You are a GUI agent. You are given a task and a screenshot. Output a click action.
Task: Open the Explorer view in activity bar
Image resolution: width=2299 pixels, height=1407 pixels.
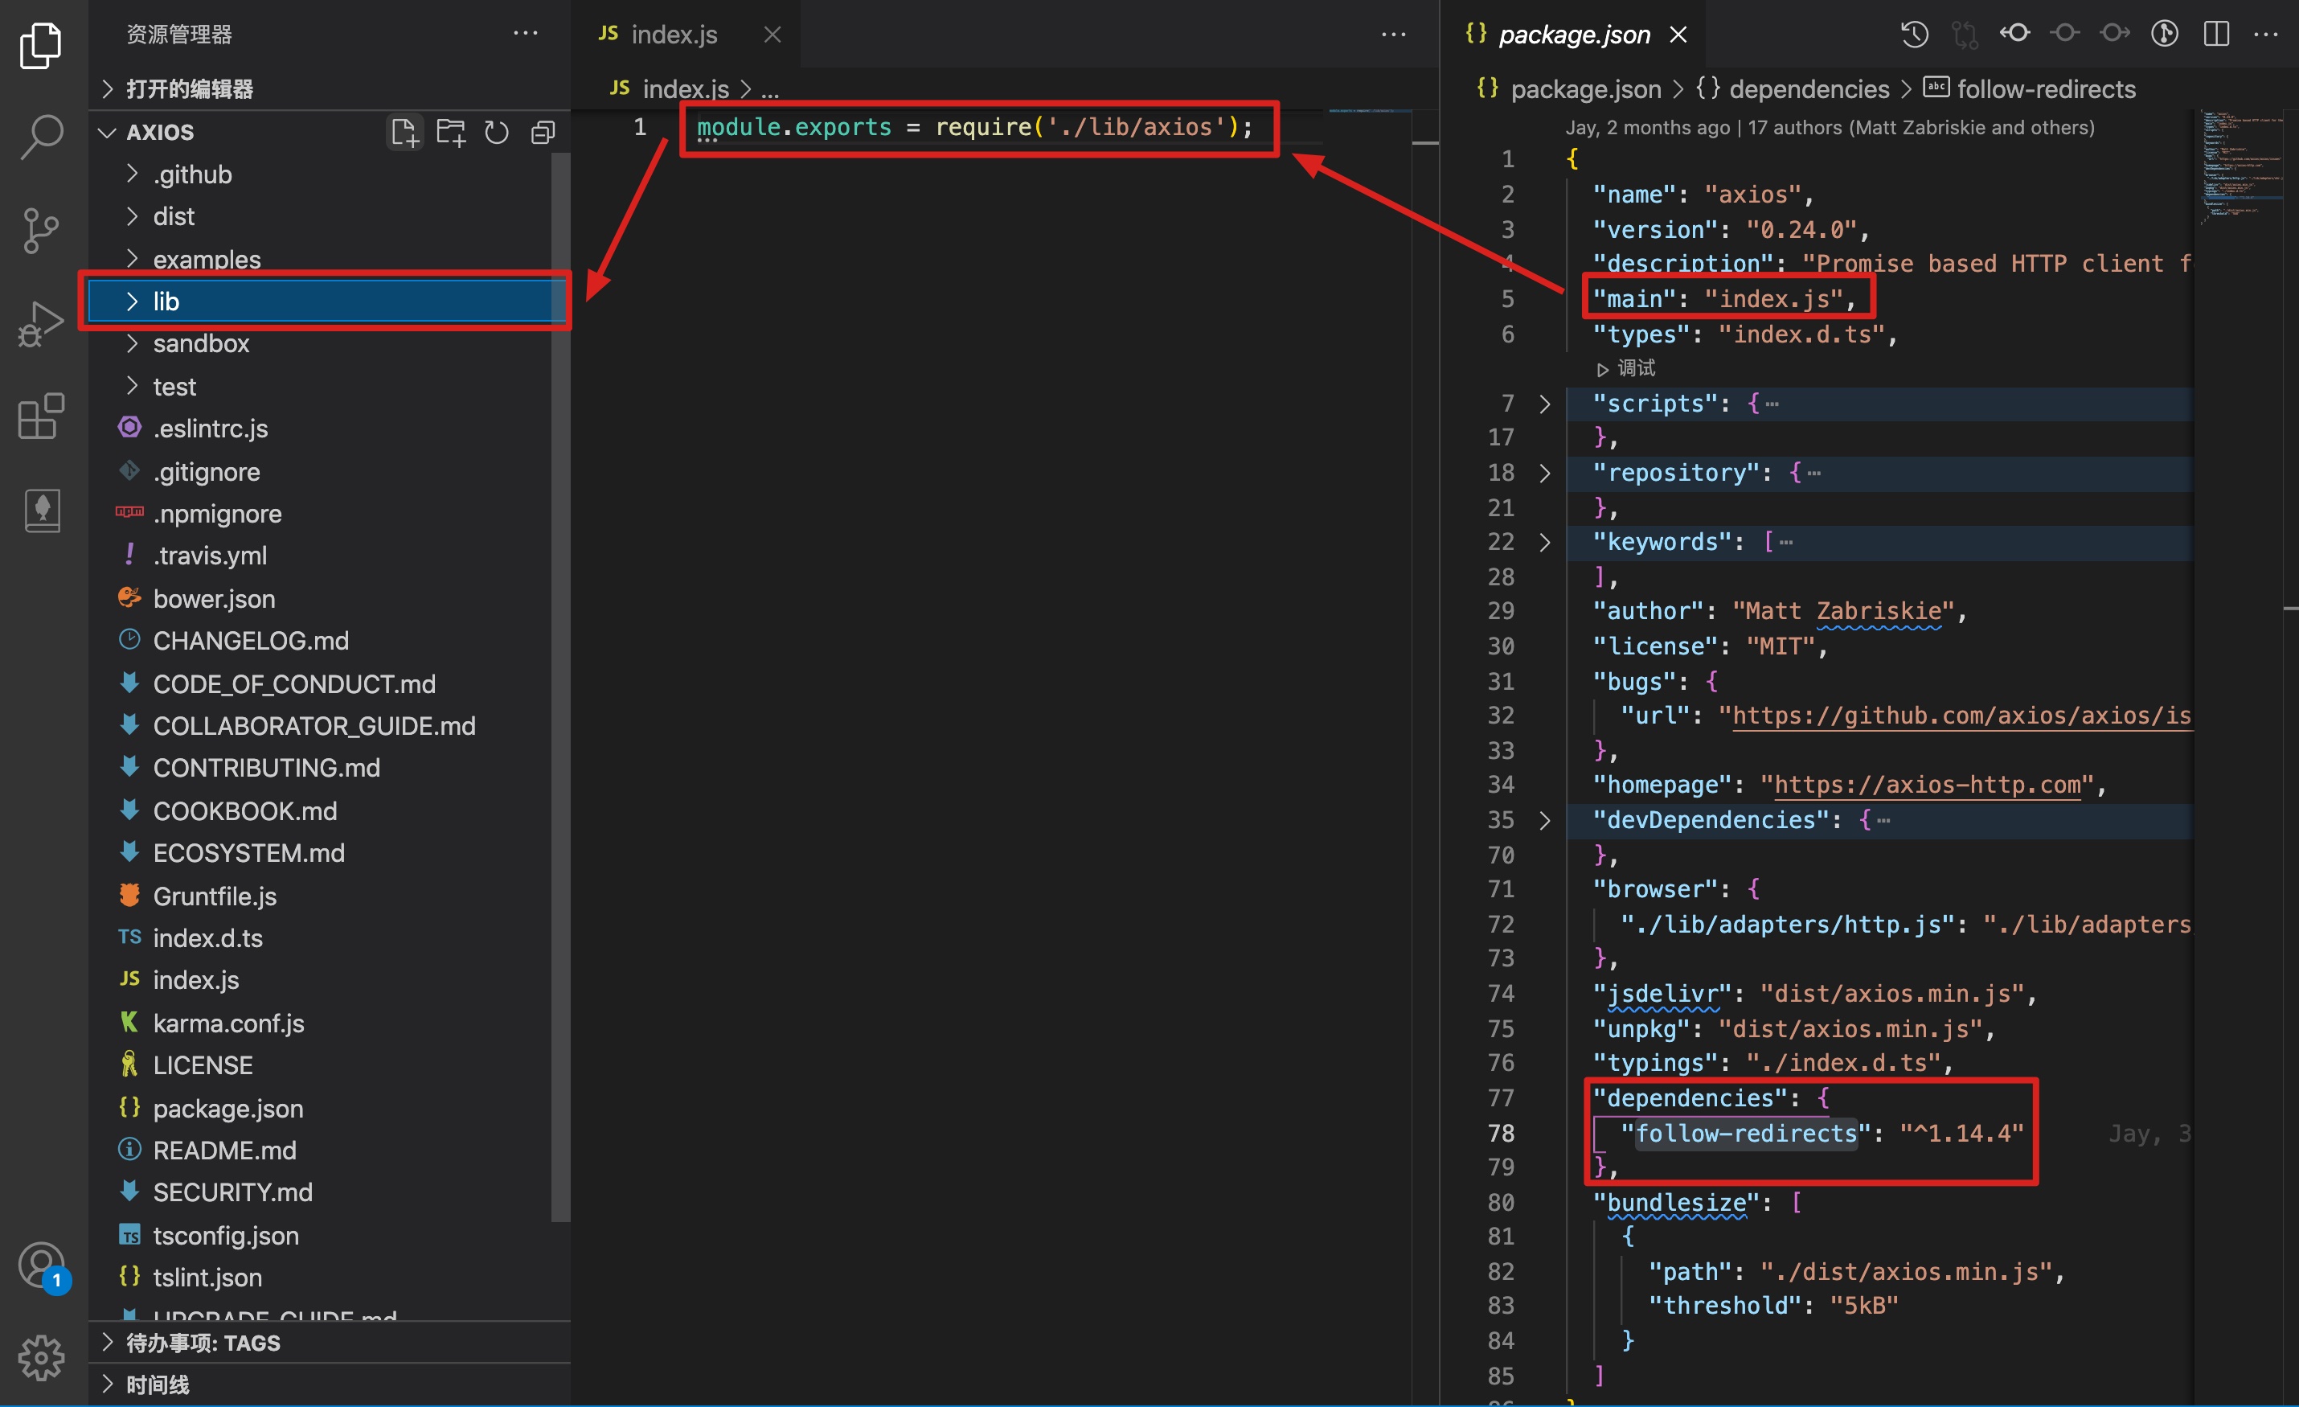41,45
